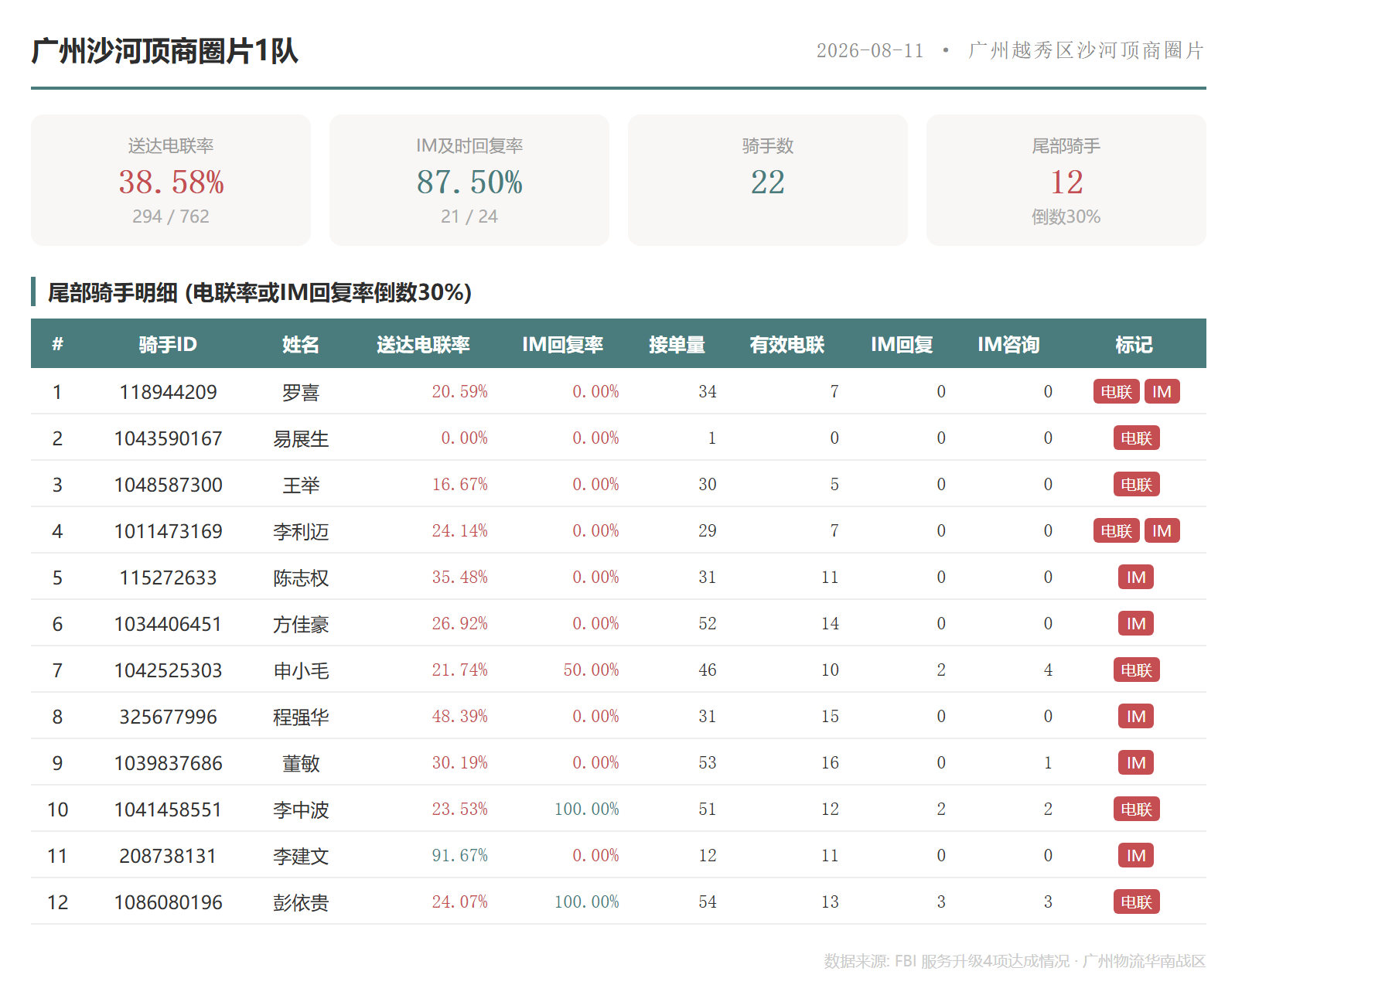1392x1002 pixels.
Task: Click the name 罗喜
Action: [x=301, y=393]
